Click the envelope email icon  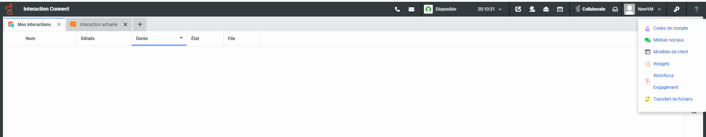(x=411, y=9)
